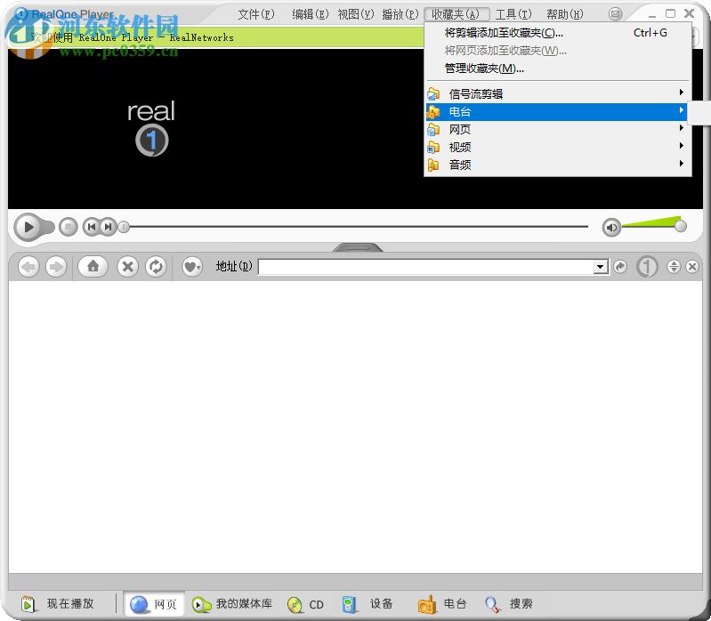Open the 编辑(E) menu
Viewport: 711px width, 621px height.
[311, 14]
